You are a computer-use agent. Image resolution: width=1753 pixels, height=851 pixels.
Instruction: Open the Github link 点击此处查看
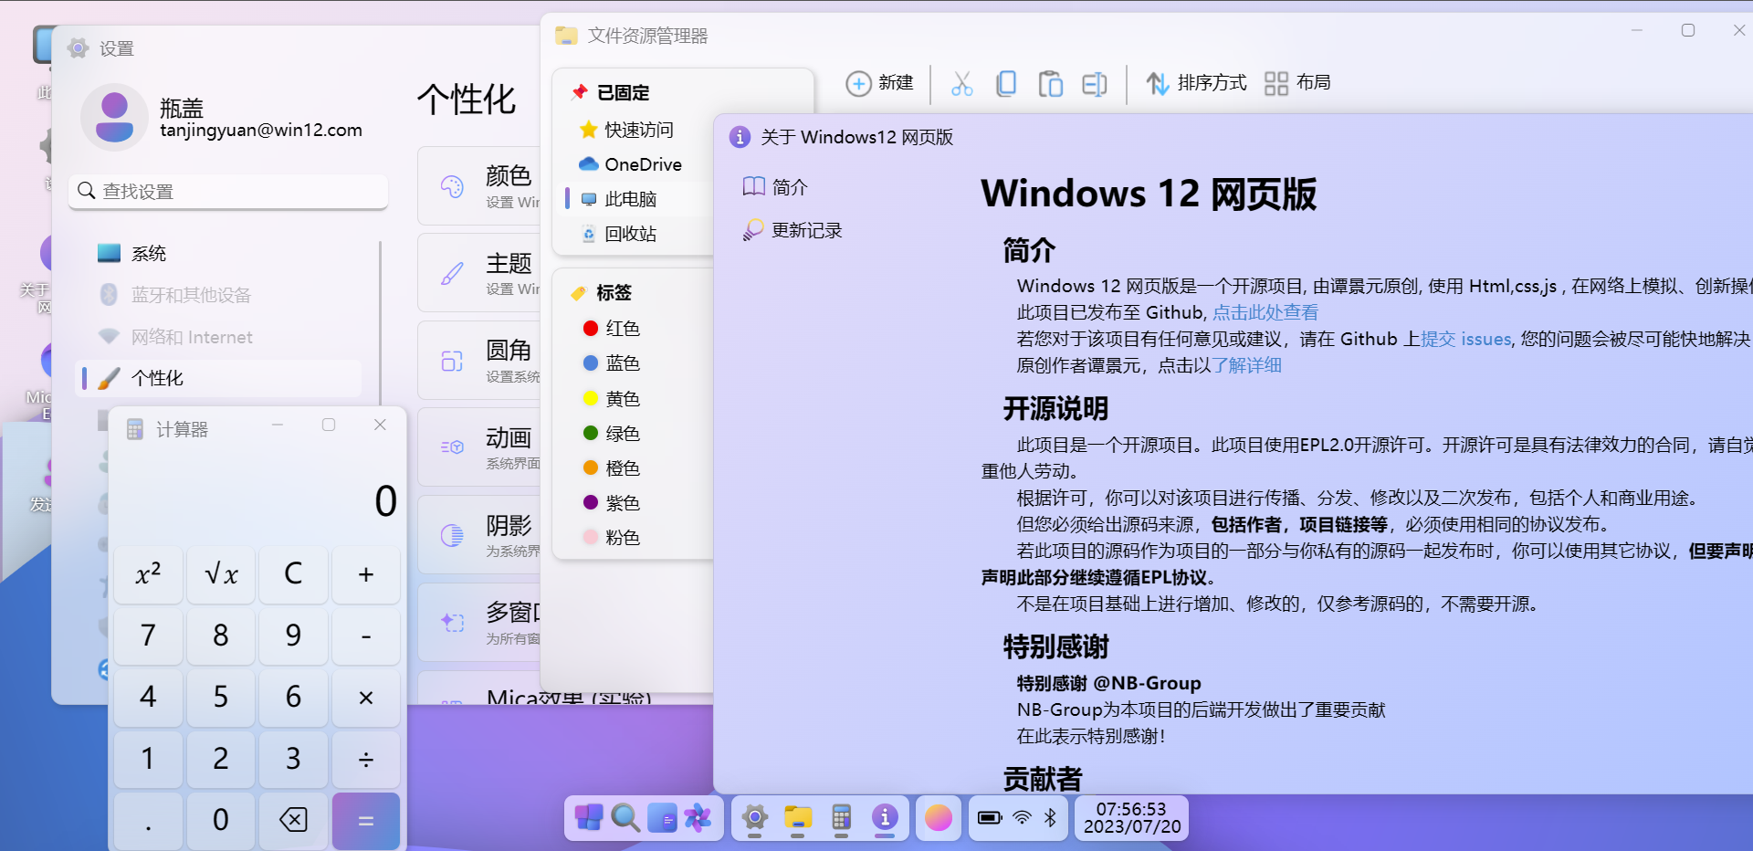[1265, 311]
